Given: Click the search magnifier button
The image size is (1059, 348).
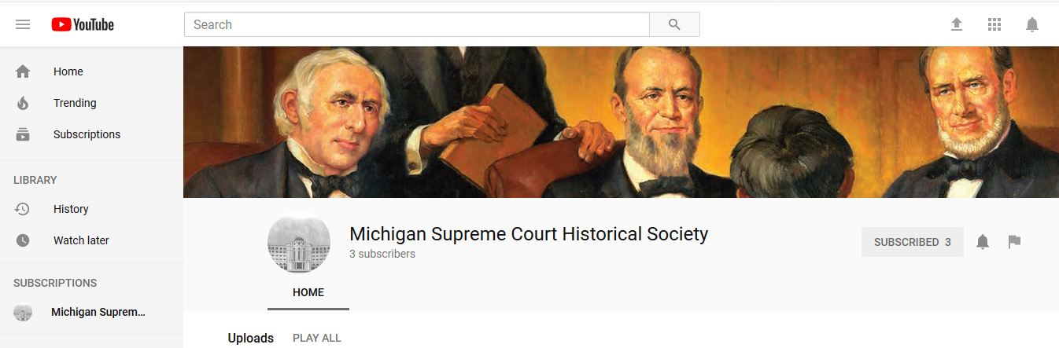Looking at the screenshot, I should [674, 24].
